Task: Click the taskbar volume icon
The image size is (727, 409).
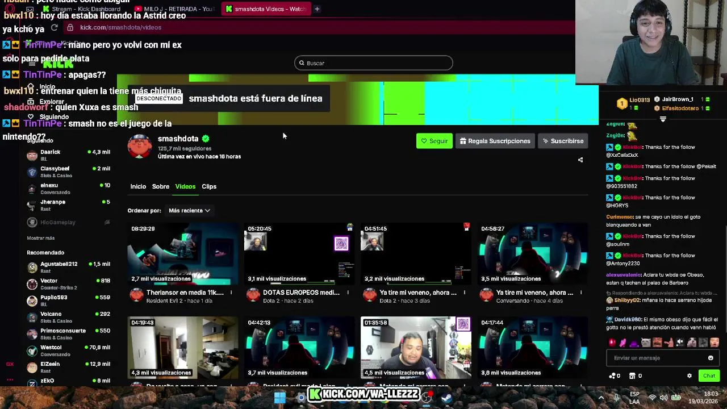Action: coord(663,398)
